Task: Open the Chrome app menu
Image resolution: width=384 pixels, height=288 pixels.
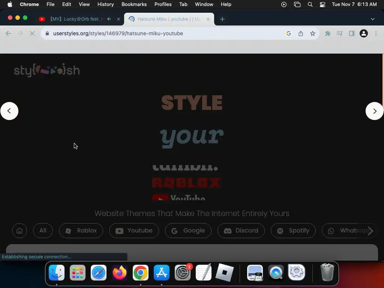Action: pos(29,4)
